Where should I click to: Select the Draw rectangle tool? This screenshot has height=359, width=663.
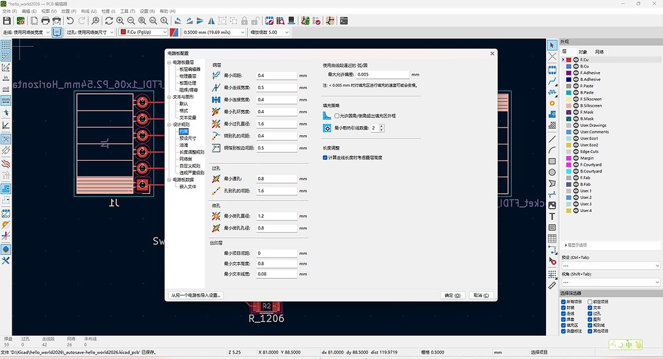click(552, 161)
